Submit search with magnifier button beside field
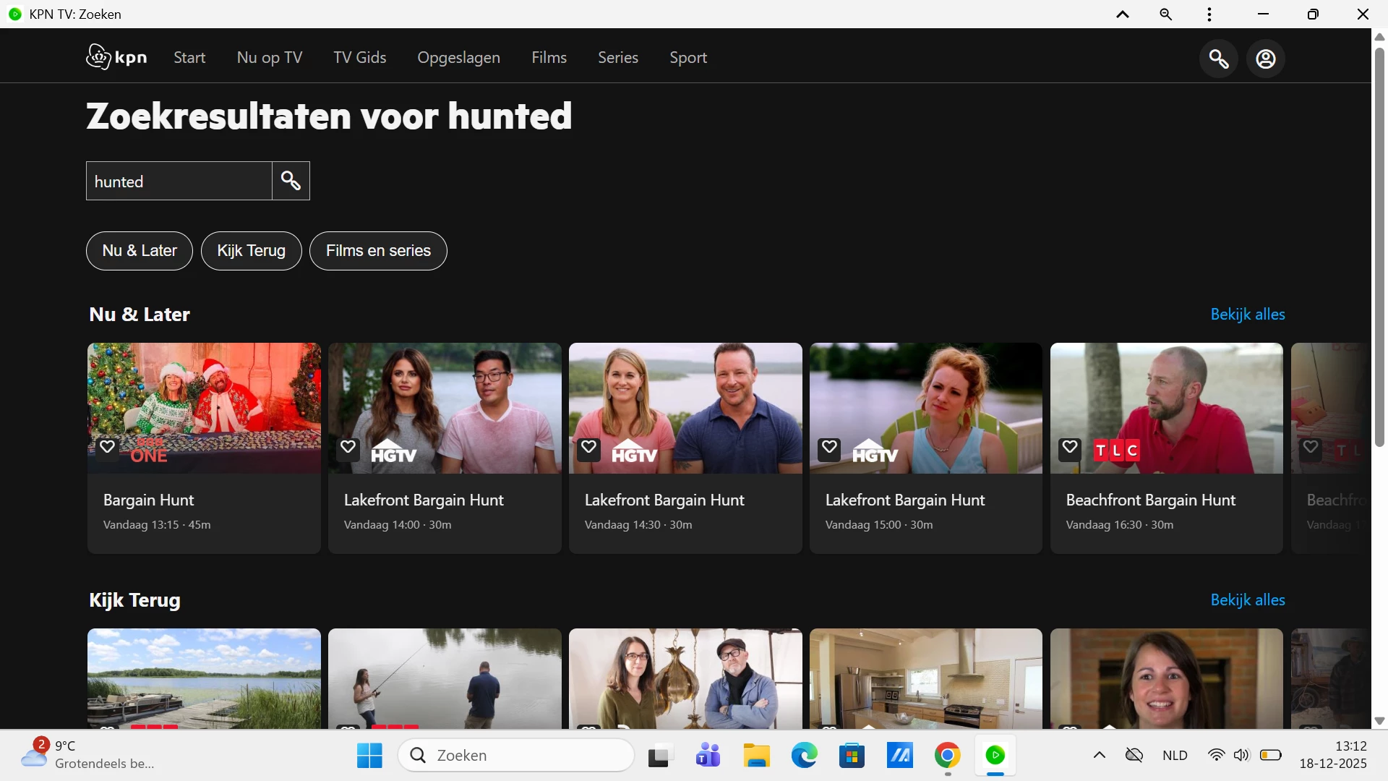The height and width of the screenshot is (781, 1388). pos(291,181)
